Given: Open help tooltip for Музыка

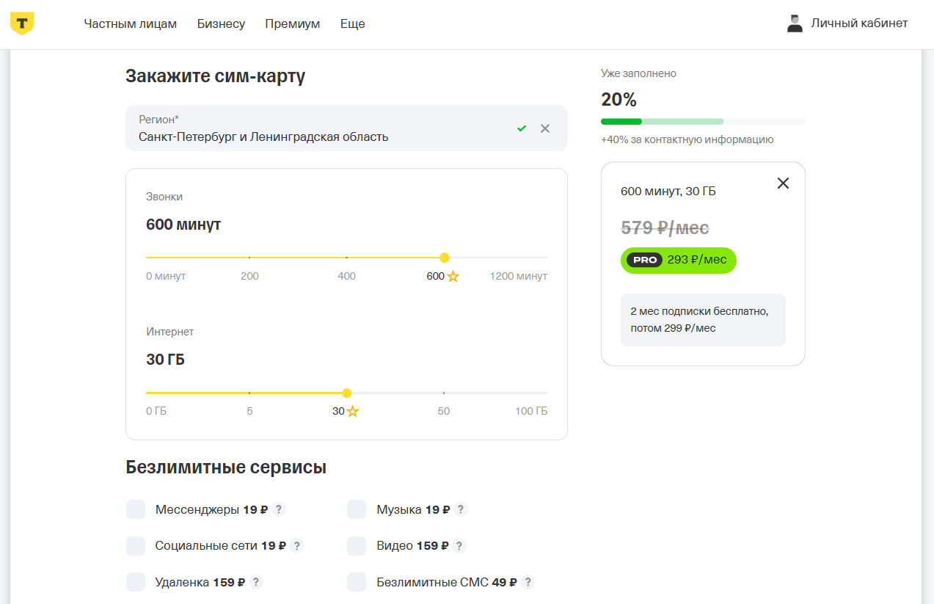Looking at the screenshot, I should coord(460,509).
